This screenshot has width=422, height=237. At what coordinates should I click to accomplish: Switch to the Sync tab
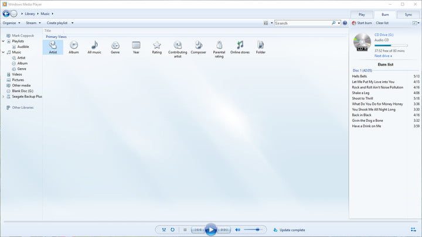coord(408,14)
